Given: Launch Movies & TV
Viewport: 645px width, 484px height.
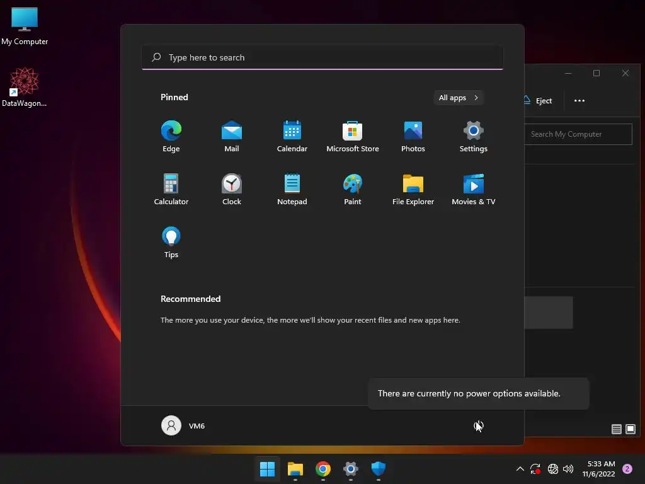Looking at the screenshot, I should click(x=474, y=189).
